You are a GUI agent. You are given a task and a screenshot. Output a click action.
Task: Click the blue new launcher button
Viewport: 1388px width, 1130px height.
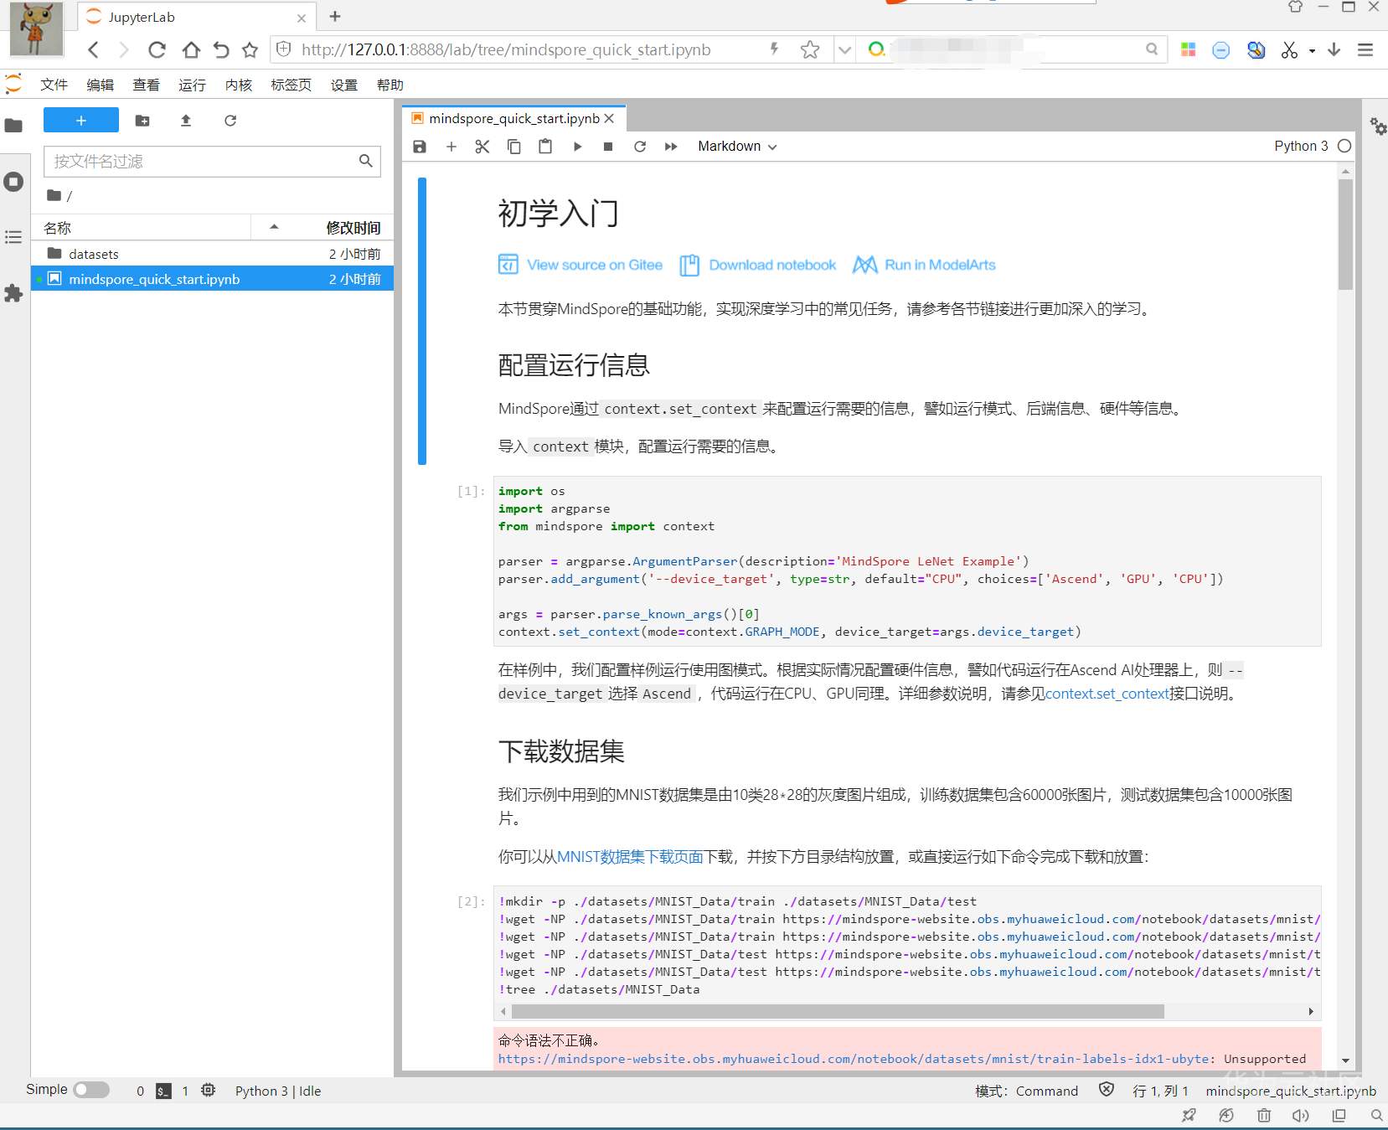[81, 121]
